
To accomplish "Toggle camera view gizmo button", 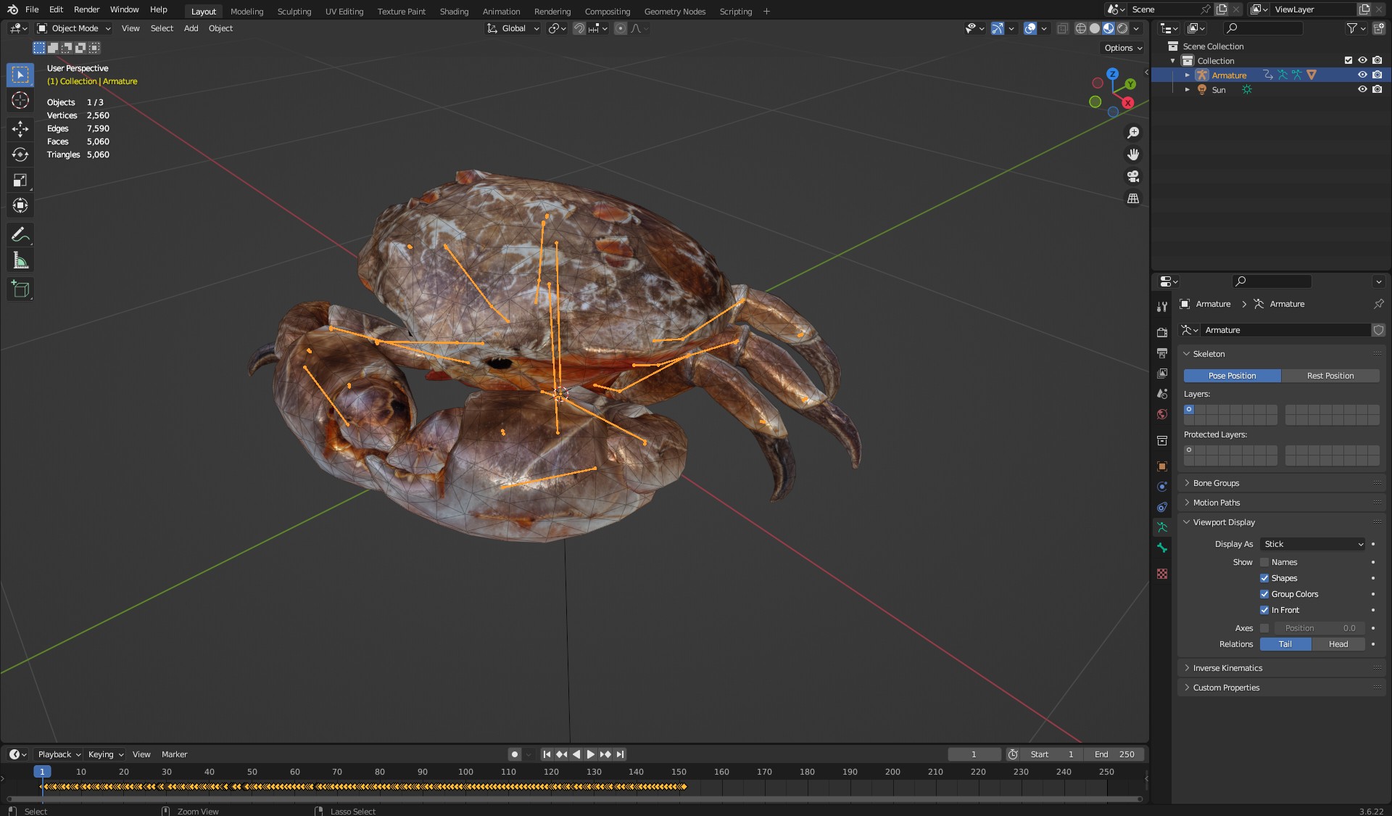I will pyautogui.click(x=1132, y=176).
